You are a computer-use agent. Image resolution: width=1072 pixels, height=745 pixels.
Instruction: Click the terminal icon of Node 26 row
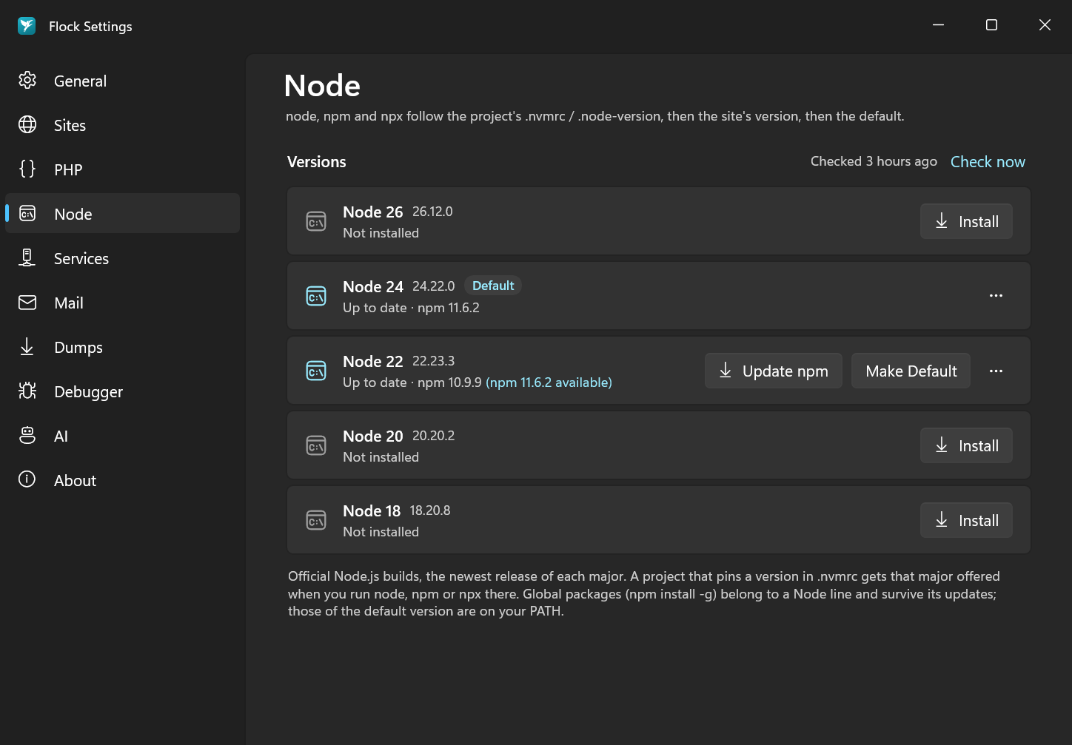pyautogui.click(x=316, y=221)
